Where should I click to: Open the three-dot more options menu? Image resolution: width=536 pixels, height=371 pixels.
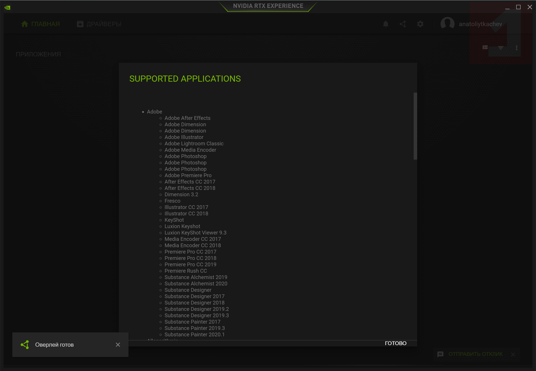(516, 47)
